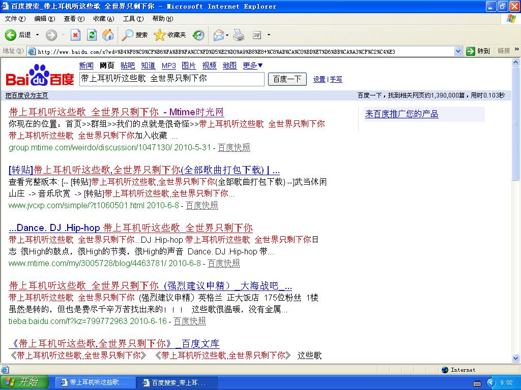The width and height of the screenshot is (521, 390).
Task: Click the tray keyboard language icon
Action: coord(477,383)
